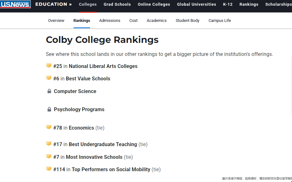
Task: Go to Online Colleges in top navigation
Action: point(154,4)
